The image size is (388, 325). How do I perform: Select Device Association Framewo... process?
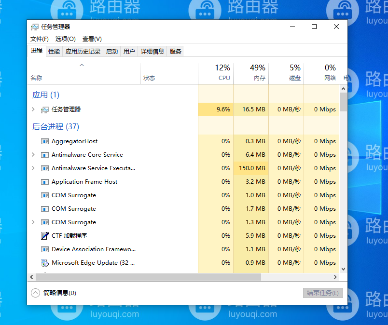94,249
